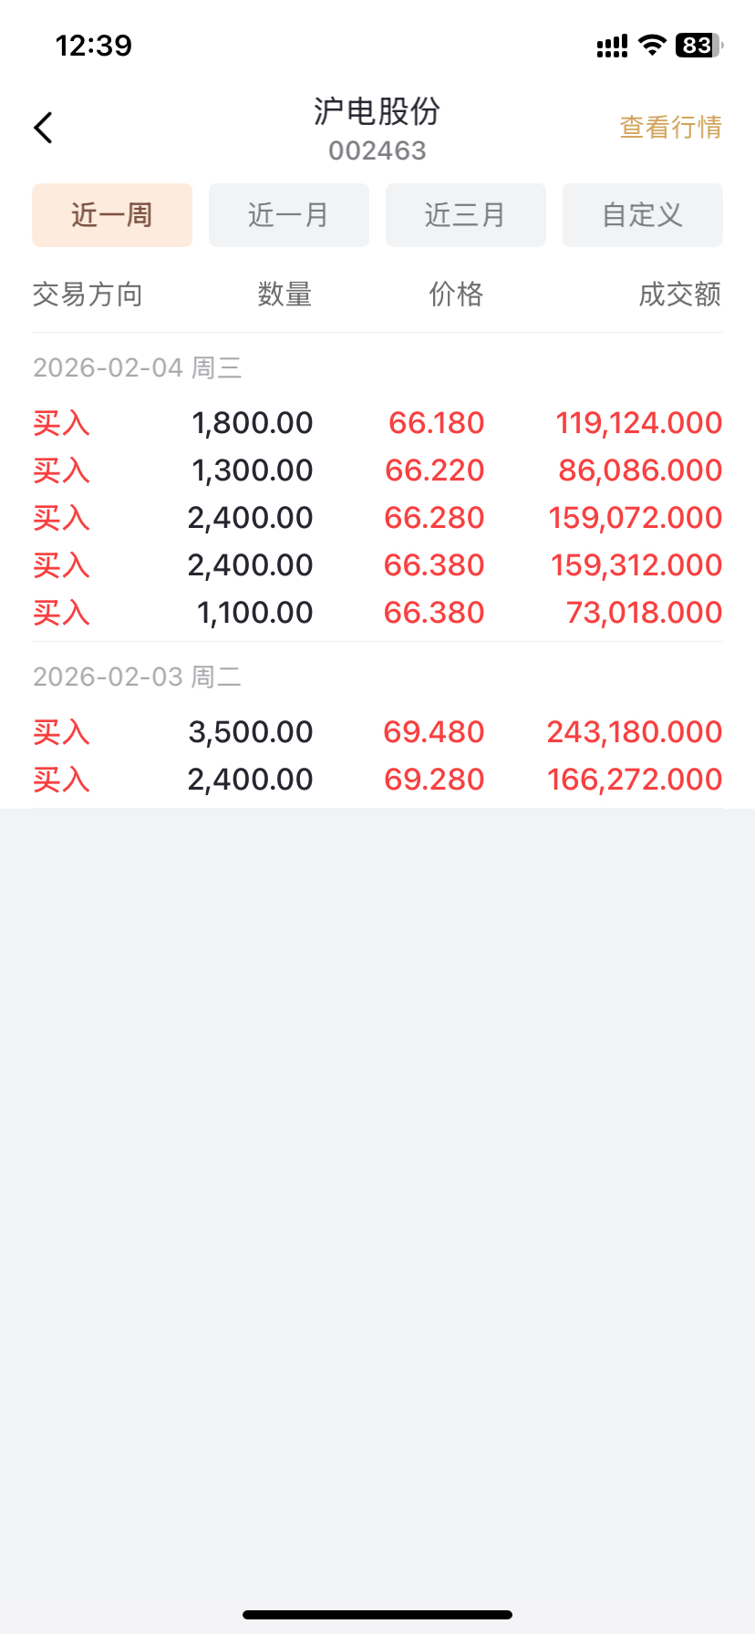755x1634 pixels.
Task: Select the 近一周 time range tab
Action: click(112, 215)
